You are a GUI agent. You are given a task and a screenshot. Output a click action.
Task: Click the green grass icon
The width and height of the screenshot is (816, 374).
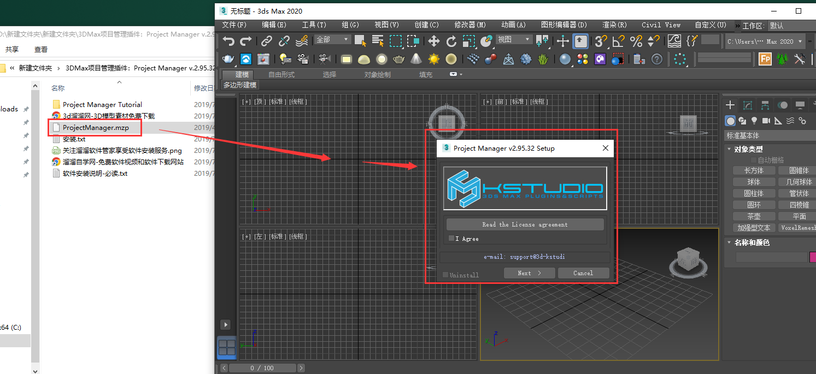click(x=543, y=59)
